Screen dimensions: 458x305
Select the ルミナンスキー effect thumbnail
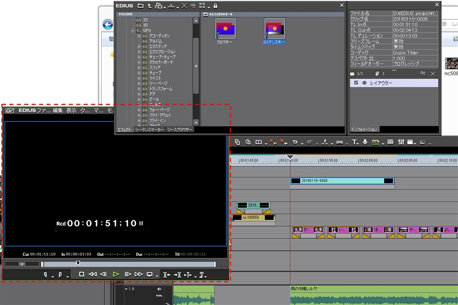274,29
